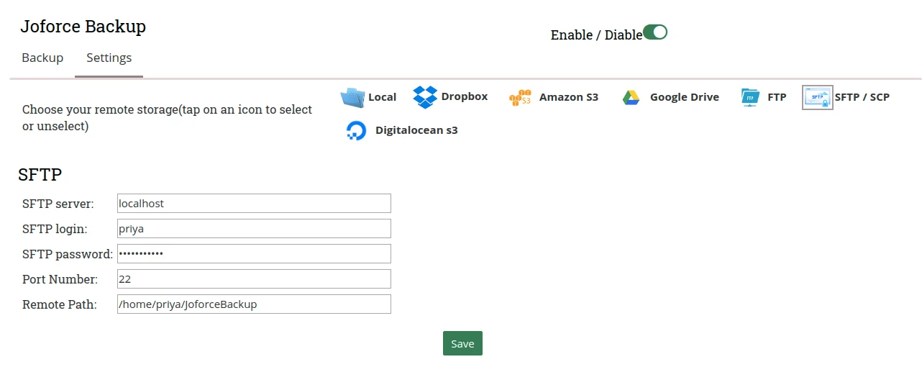Click the Amazon S3 text label
Viewport: 922px width, 367px height.
click(569, 97)
